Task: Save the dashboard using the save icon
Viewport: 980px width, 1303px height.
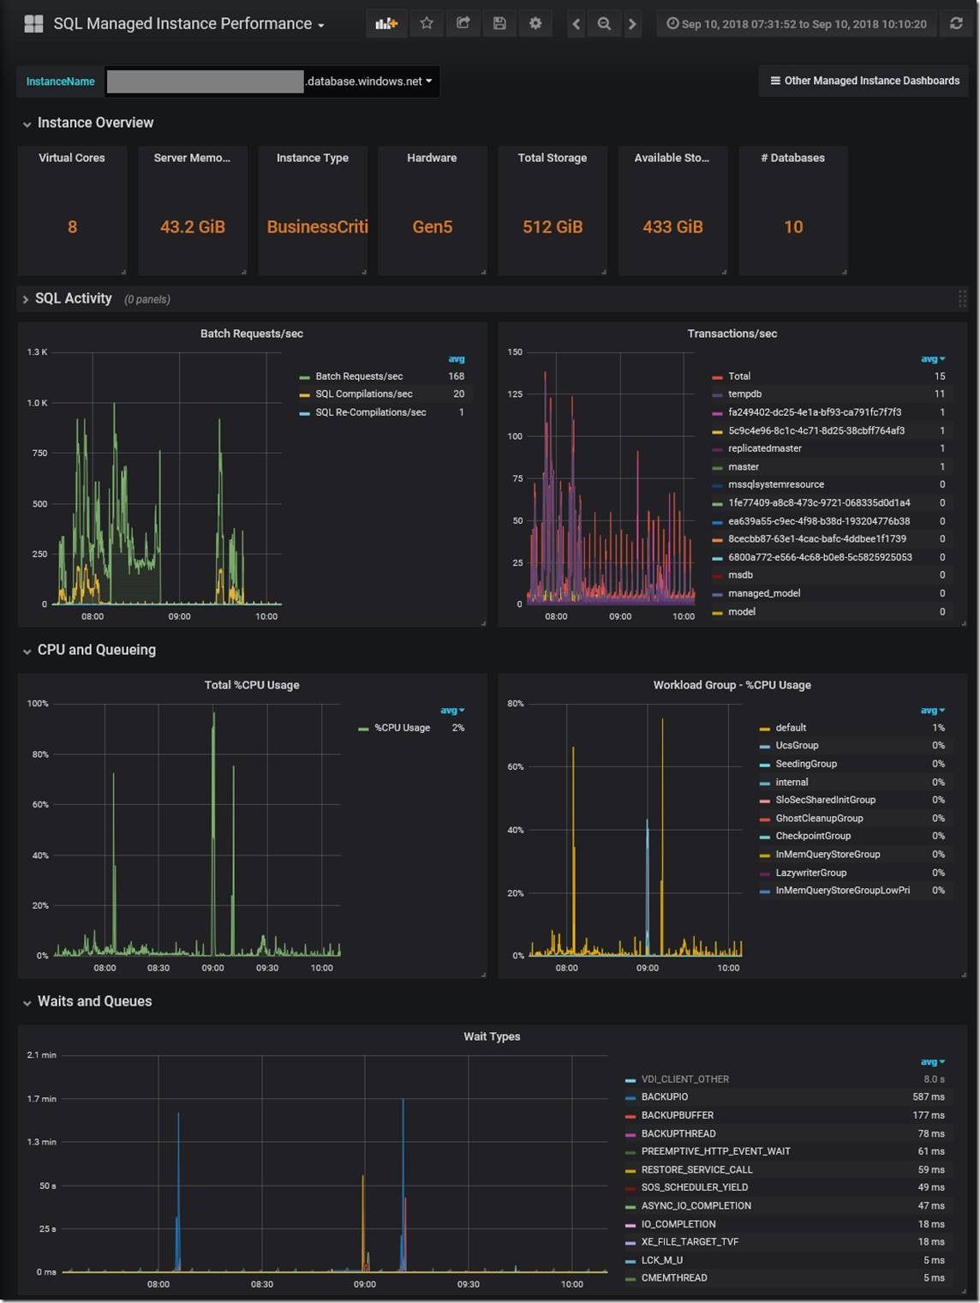Action: 499,23
